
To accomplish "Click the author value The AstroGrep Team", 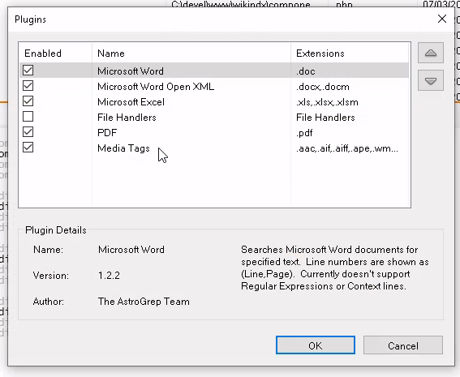I will [x=144, y=302].
